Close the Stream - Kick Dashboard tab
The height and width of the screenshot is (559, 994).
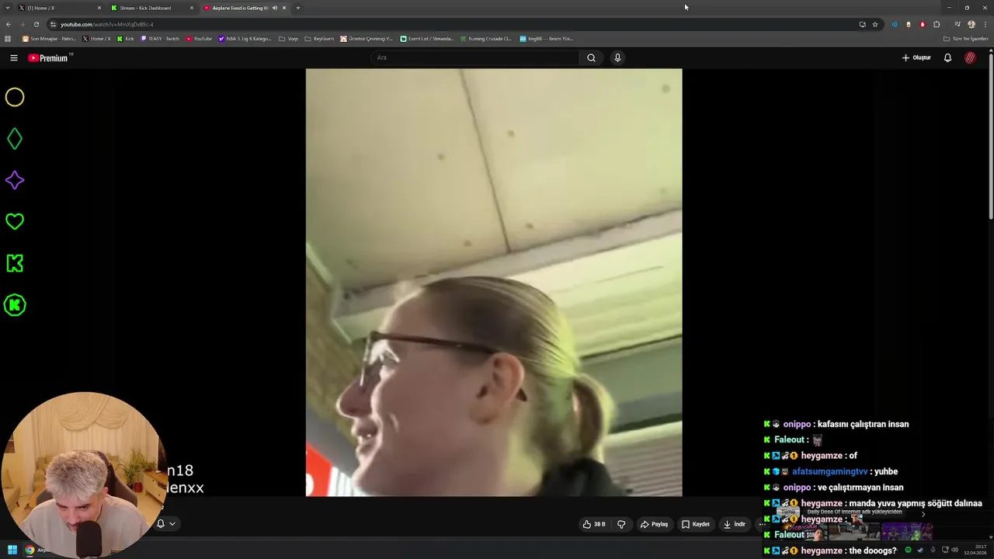click(x=192, y=8)
